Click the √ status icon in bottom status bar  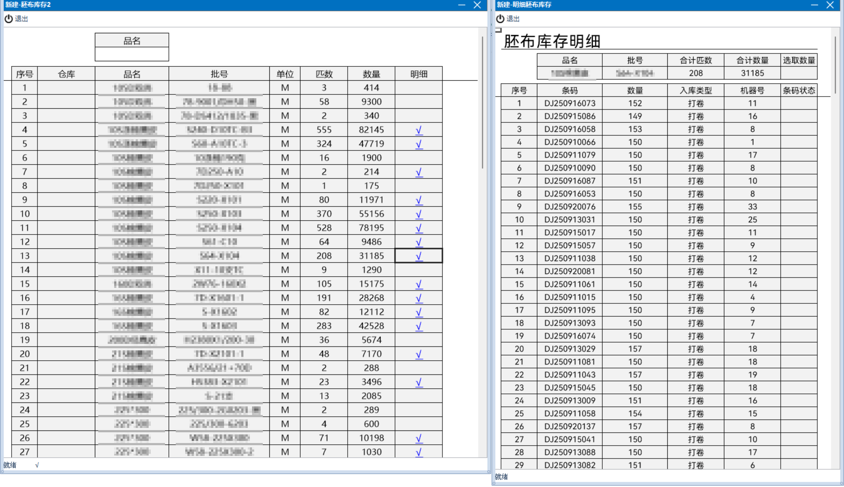(x=37, y=465)
